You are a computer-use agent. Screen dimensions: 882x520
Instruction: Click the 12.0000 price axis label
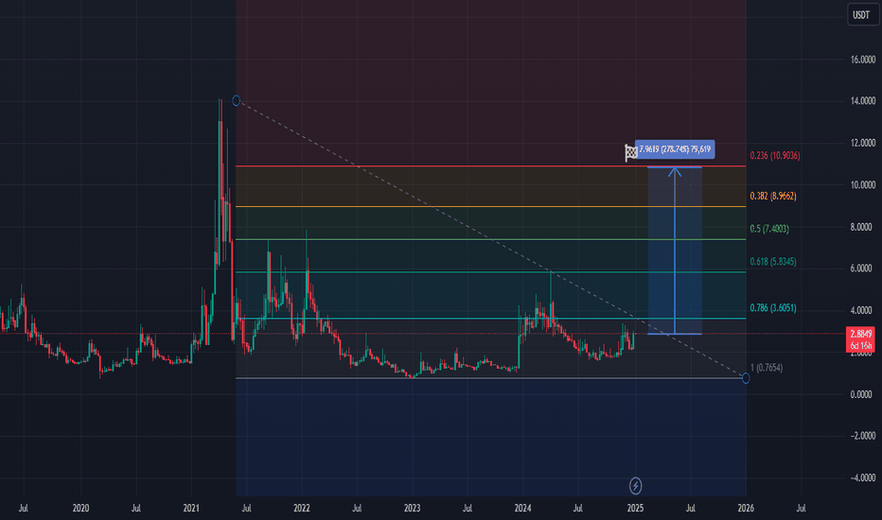863,144
